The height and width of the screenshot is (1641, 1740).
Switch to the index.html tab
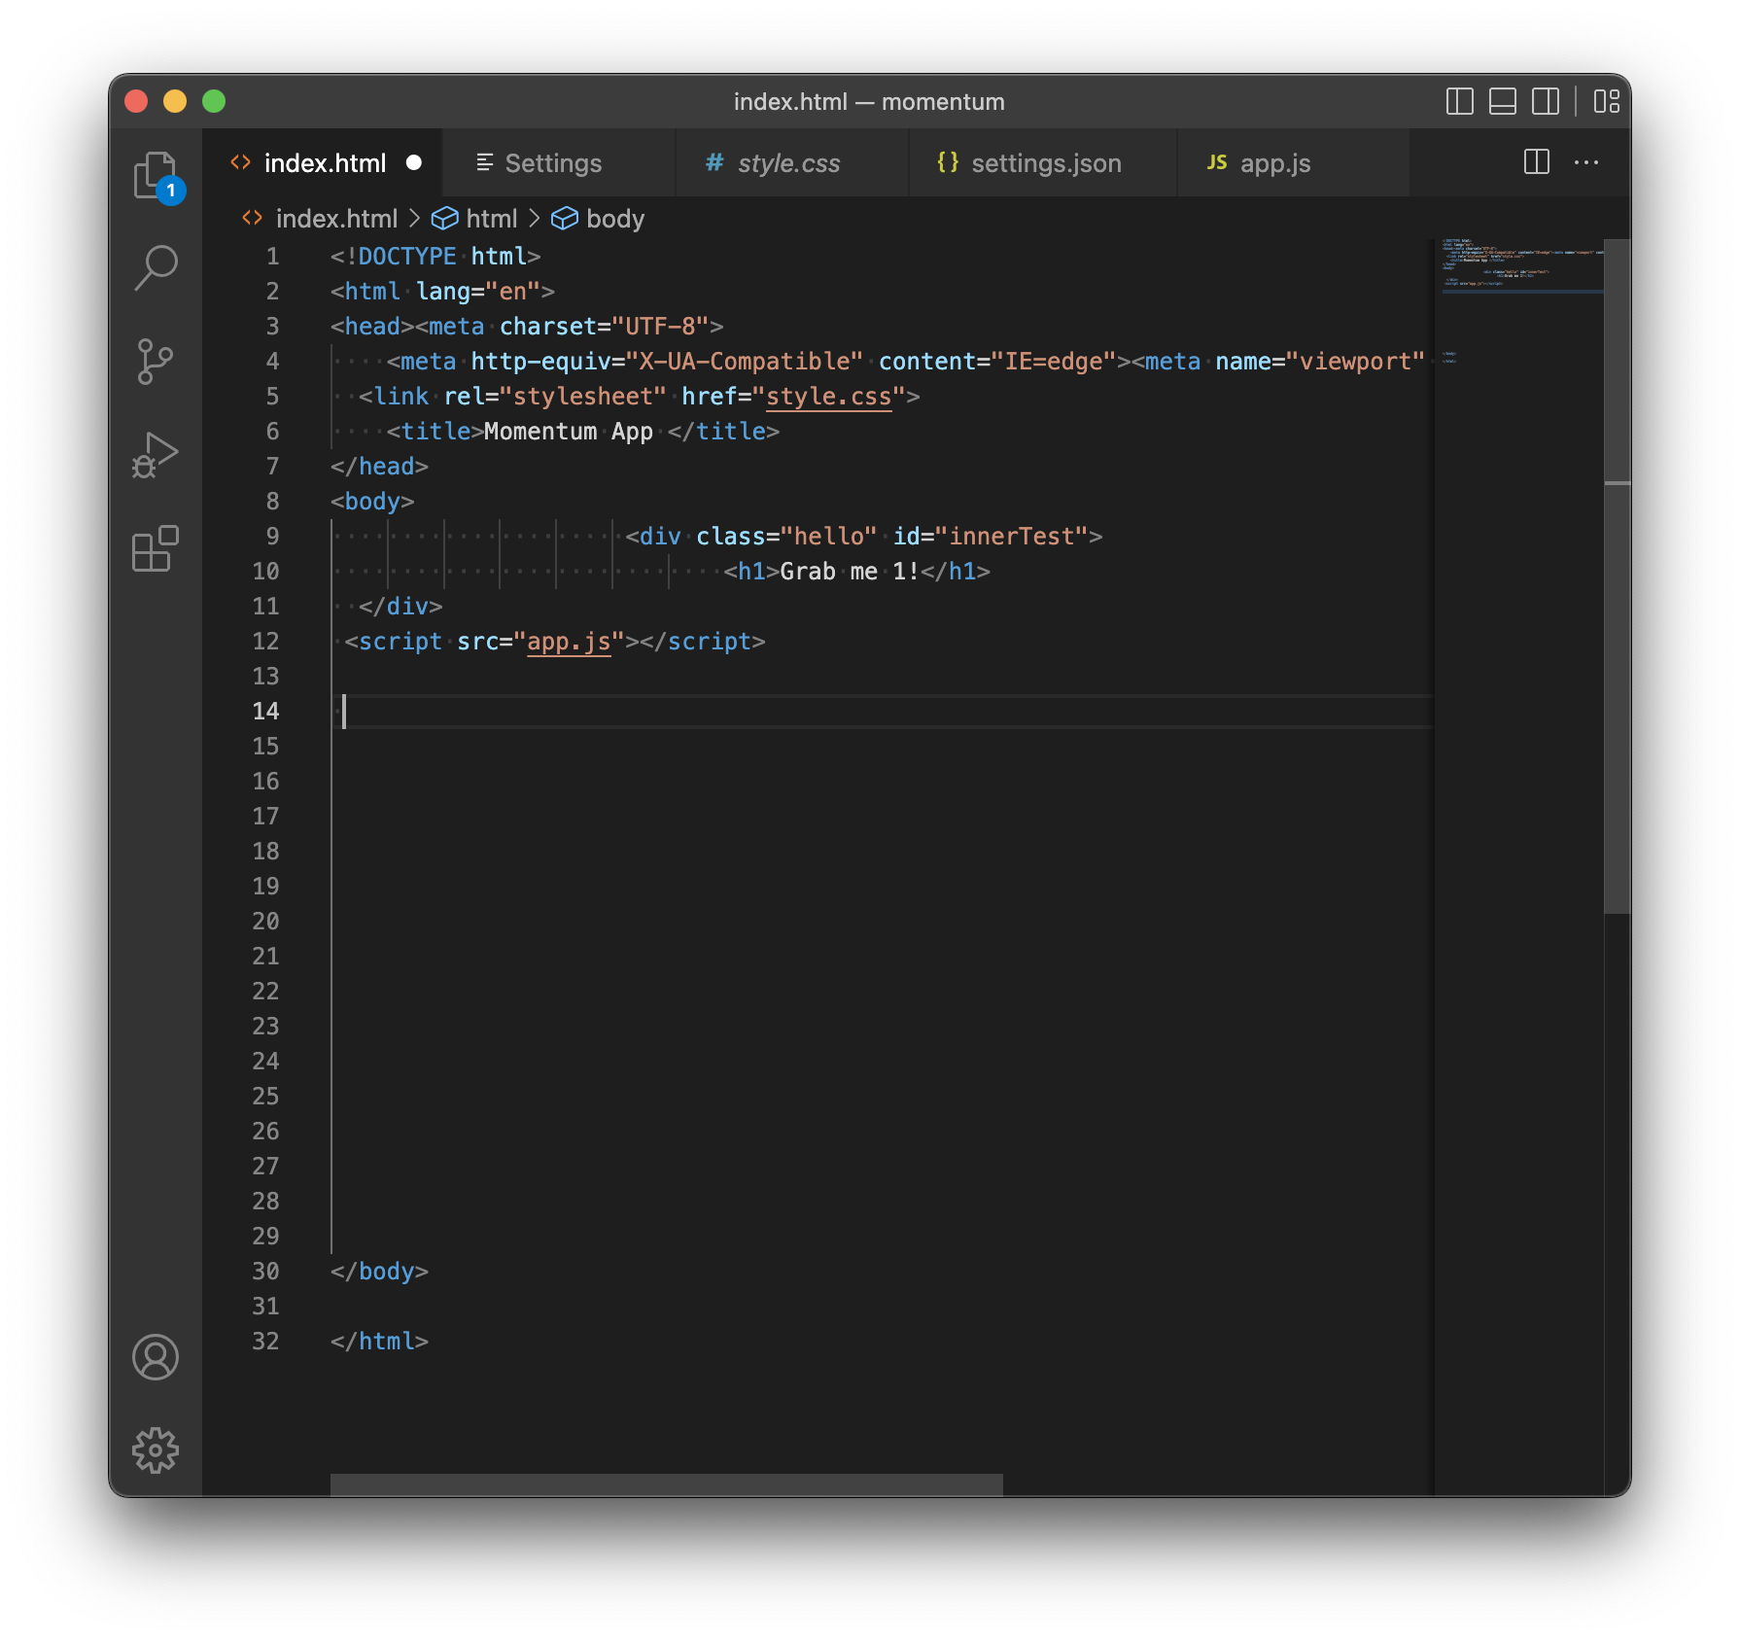[x=325, y=163]
